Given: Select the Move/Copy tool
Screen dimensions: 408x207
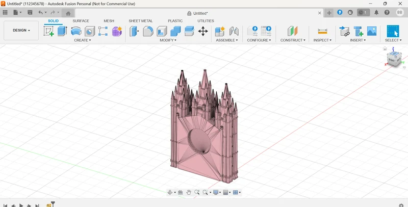Looking at the screenshot, I should 203,31.
